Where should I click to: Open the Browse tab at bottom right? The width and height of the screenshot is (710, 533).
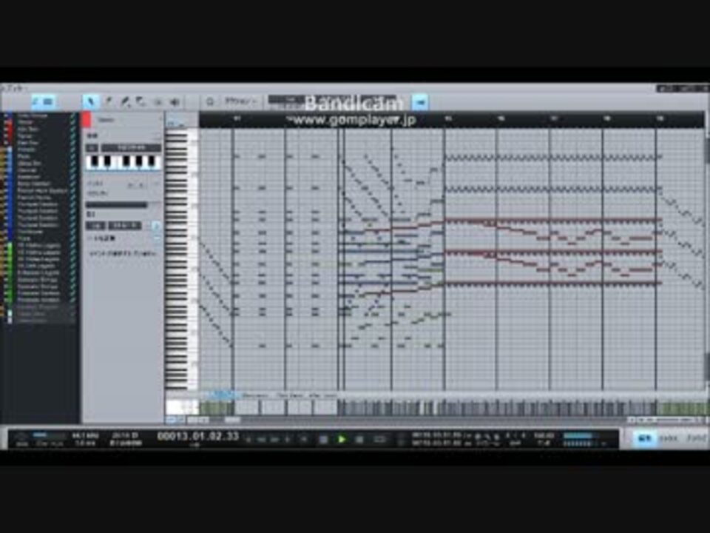(x=697, y=438)
